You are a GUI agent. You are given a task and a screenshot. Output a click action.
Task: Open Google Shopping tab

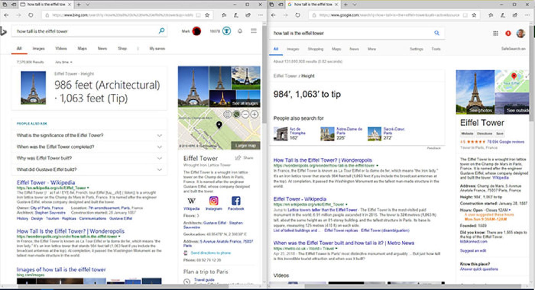coord(315,49)
